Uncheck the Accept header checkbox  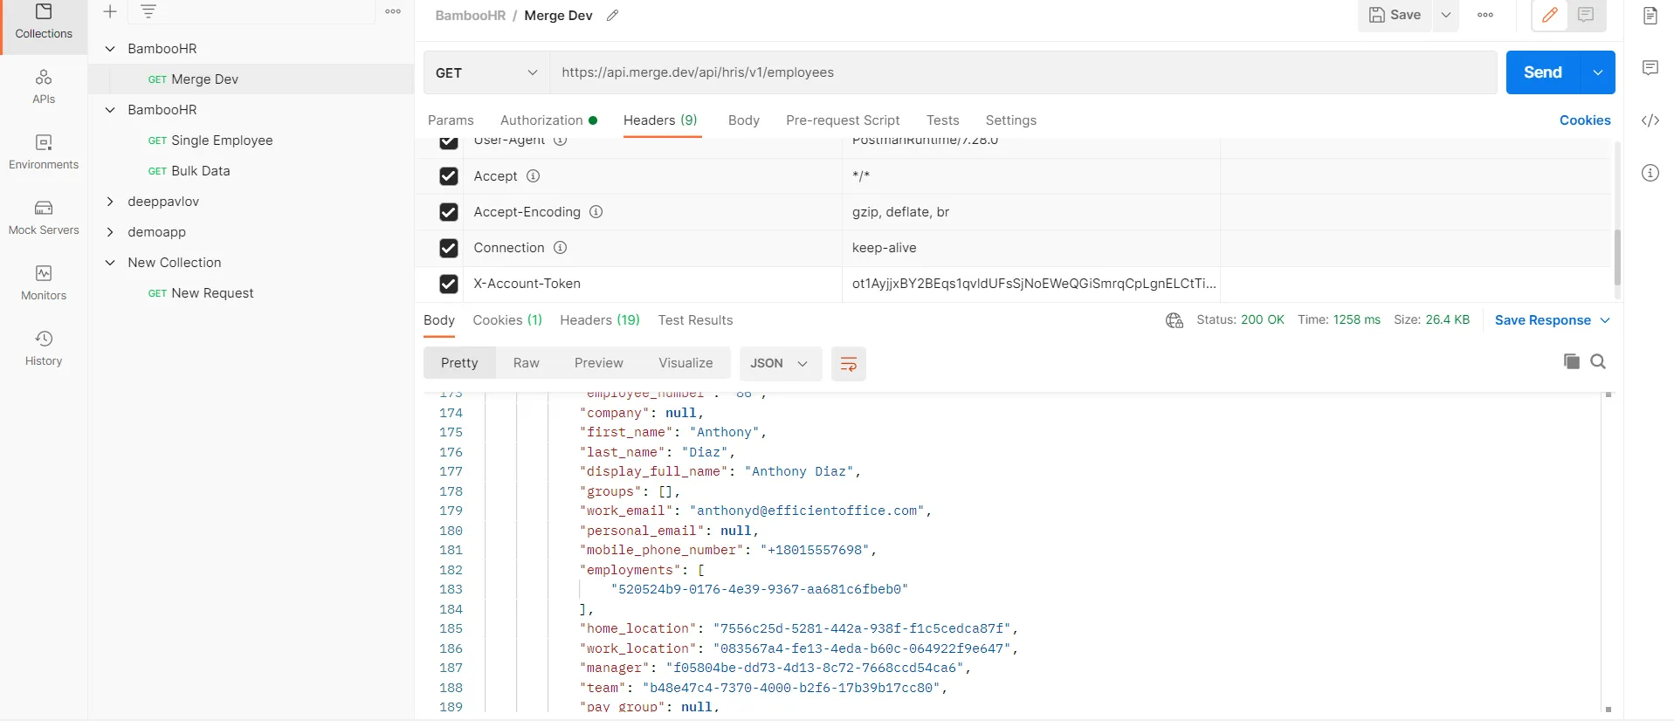[449, 176]
